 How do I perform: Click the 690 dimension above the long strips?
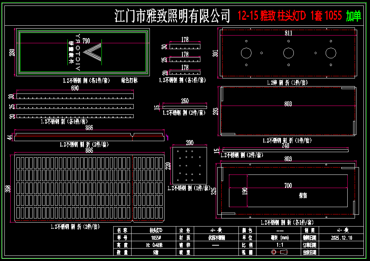(75, 89)
